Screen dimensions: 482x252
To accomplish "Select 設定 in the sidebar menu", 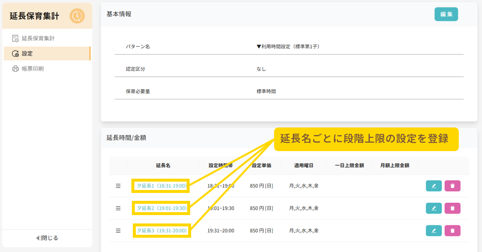I will 27,53.
